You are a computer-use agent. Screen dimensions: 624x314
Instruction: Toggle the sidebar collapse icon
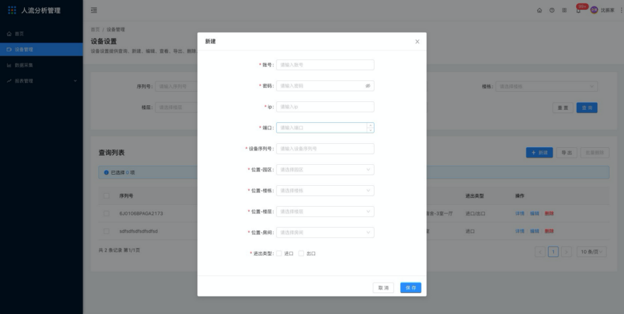pyautogui.click(x=94, y=10)
